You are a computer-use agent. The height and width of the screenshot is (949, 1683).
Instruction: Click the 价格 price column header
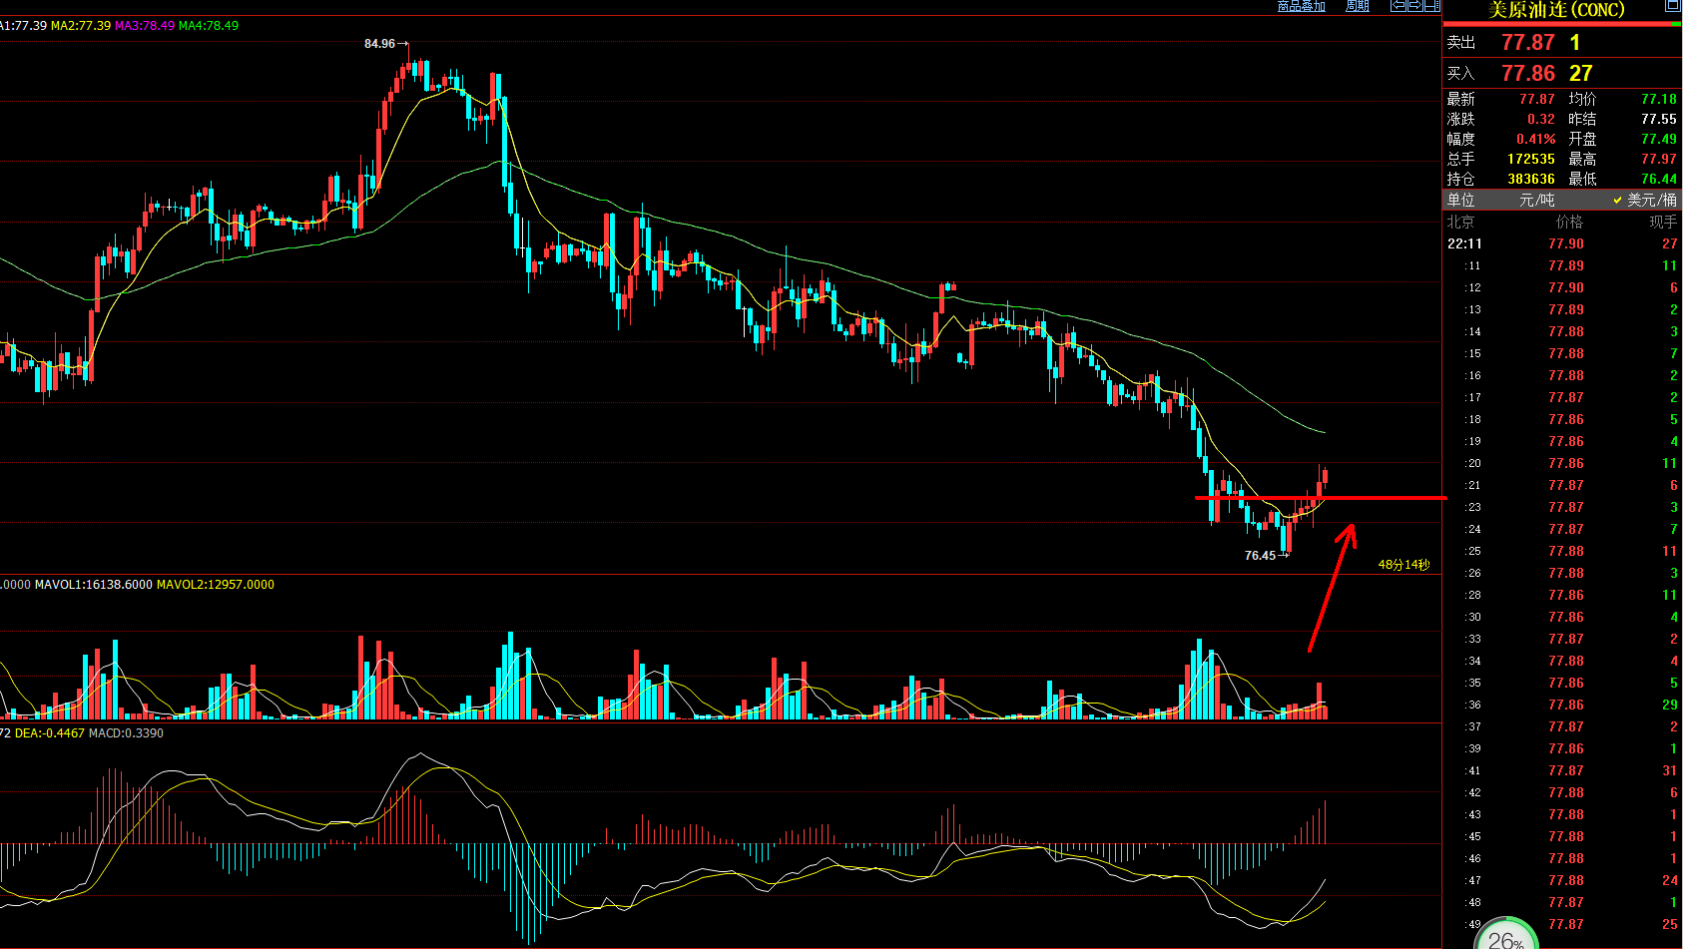pyautogui.click(x=1569, y=222)
